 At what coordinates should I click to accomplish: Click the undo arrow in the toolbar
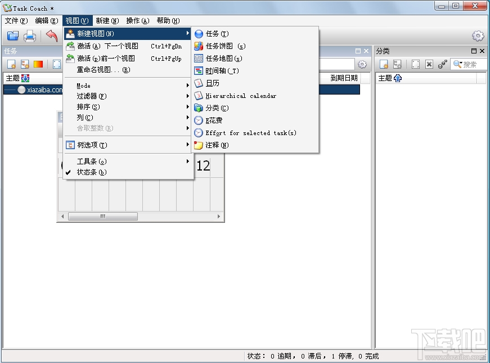(53, 35)
